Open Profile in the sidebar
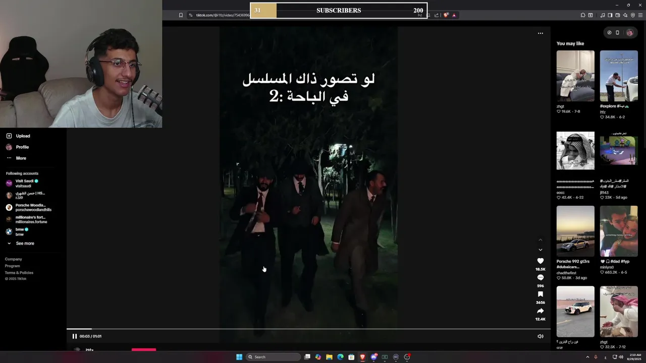 (x=18, y=147)
